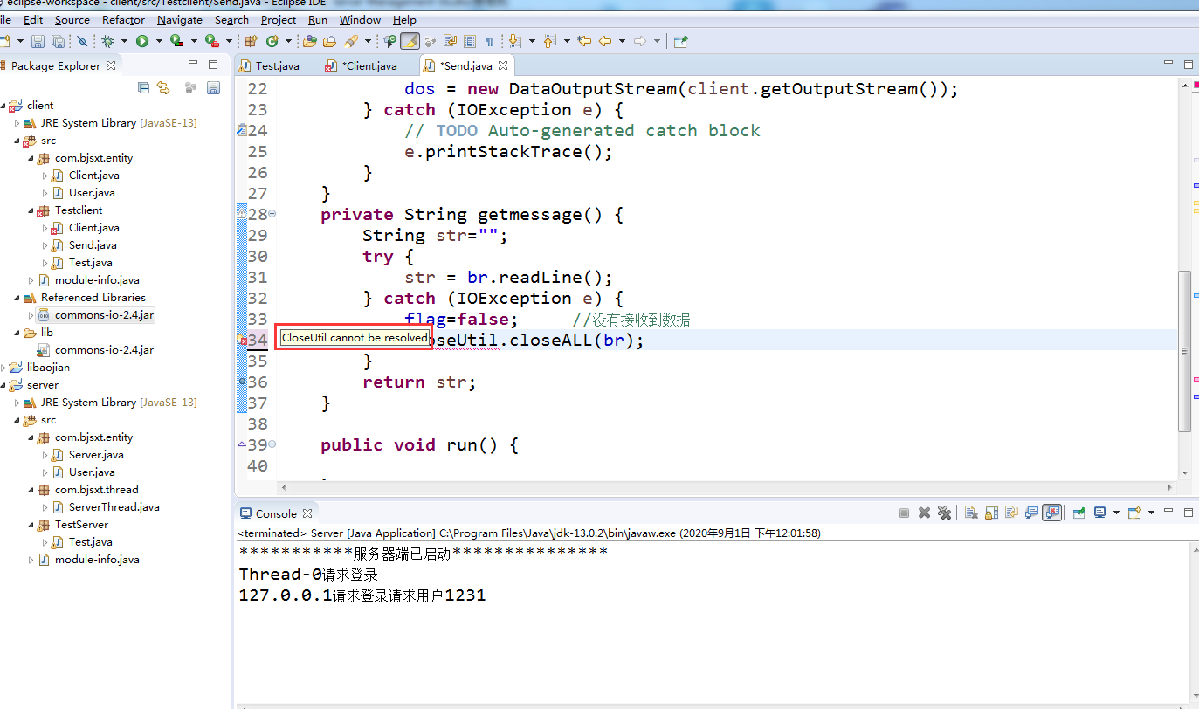Click the Open Task folder icon
Image resolution: width=1199 pixels, height=709 pixels.
[329, 41]
